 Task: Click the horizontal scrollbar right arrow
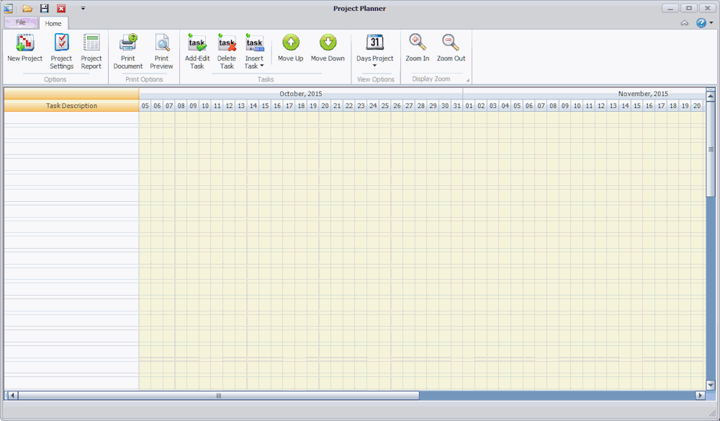point(700,396)
